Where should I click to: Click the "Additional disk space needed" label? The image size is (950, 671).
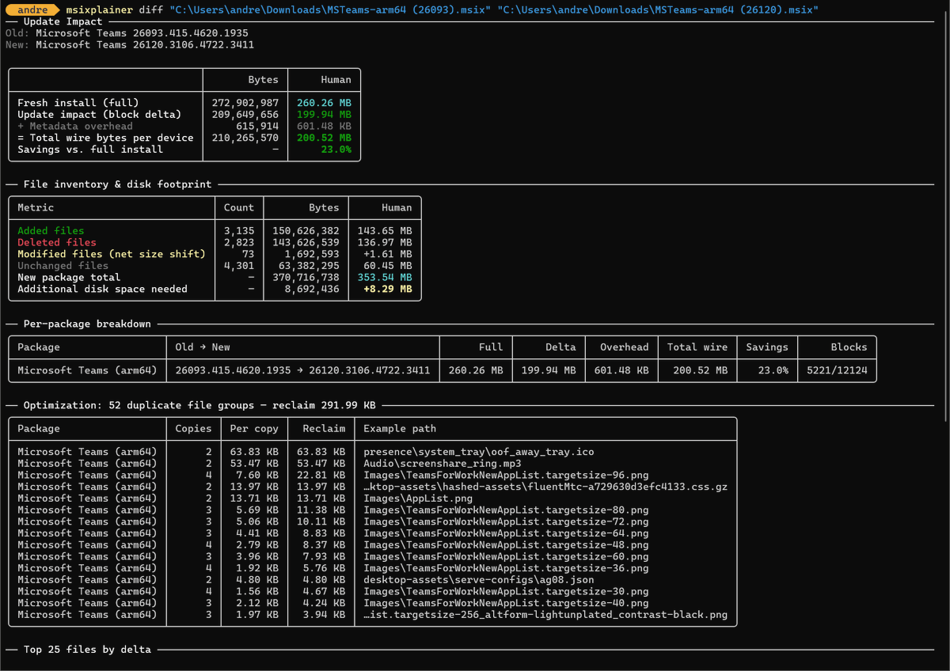pos(102,289)
